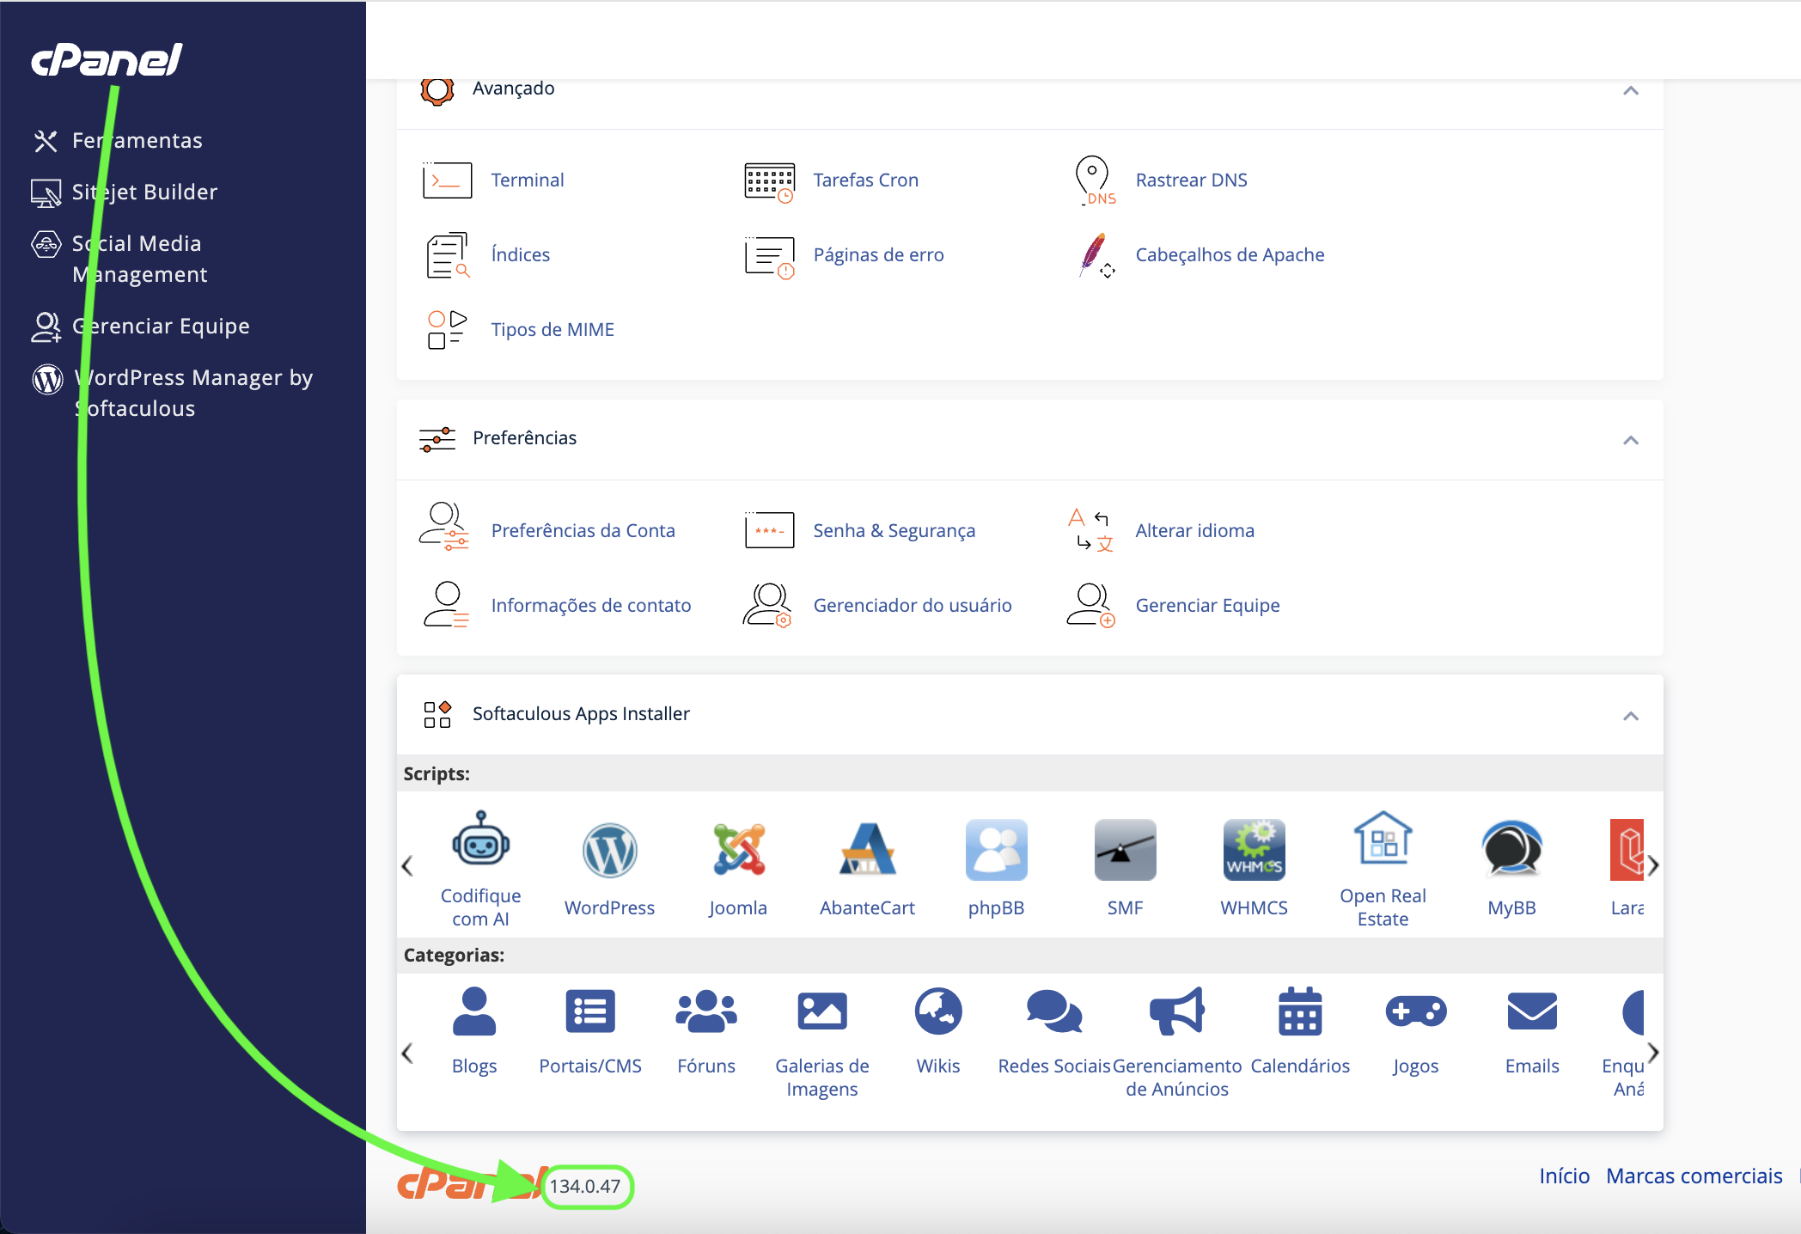Click the AbanteCart script logo

pos(867,849)
